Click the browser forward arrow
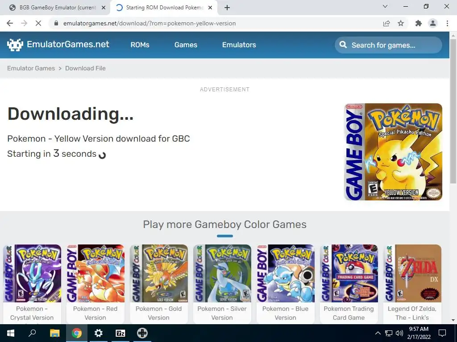 coord(24,23)
